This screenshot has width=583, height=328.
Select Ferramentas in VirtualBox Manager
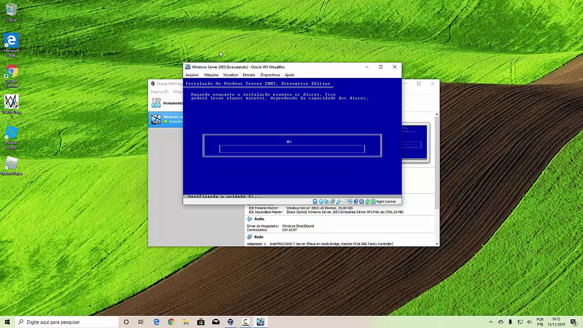(167, 103)
